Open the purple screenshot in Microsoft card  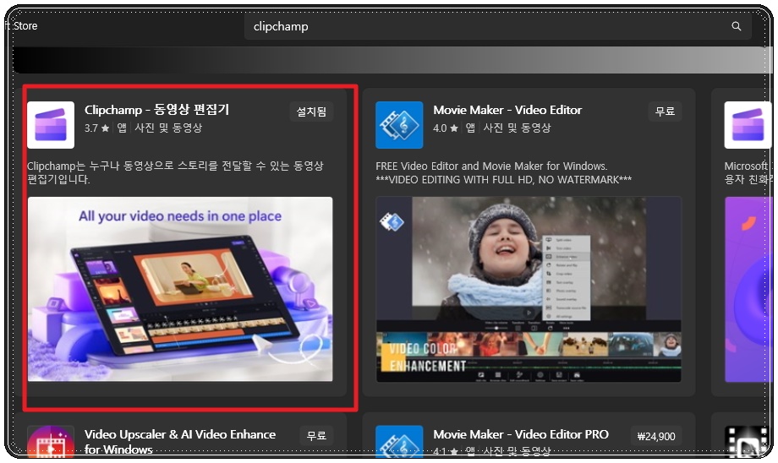point(748,290)
